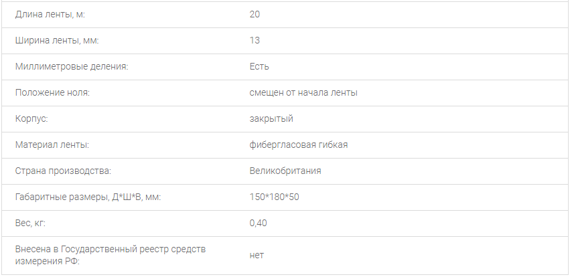Click the value 'Великобритания'
570x277 pixels.
pos(285,171)
